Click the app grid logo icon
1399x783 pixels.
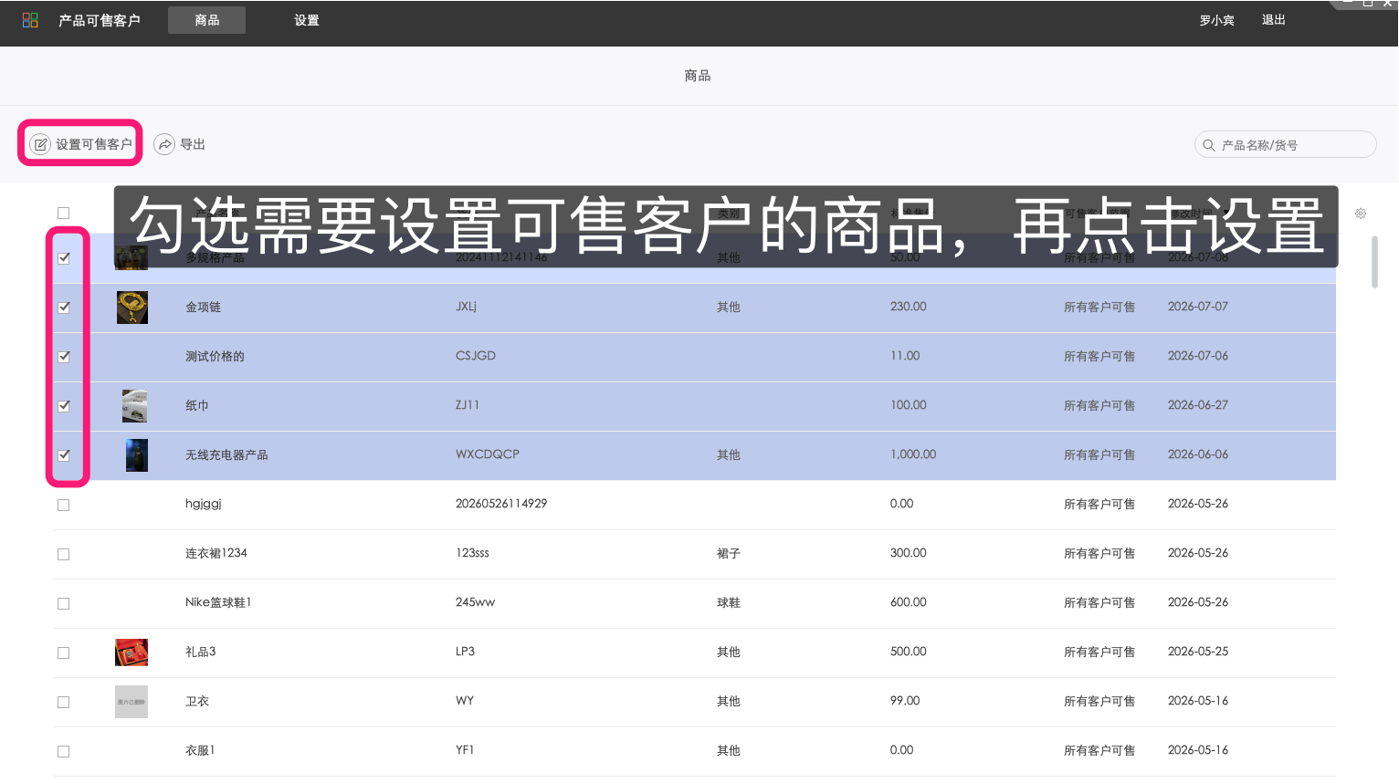tap(30, 20)
